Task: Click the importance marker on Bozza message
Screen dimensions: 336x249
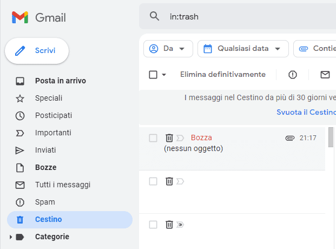Action: tap(180, 138)
